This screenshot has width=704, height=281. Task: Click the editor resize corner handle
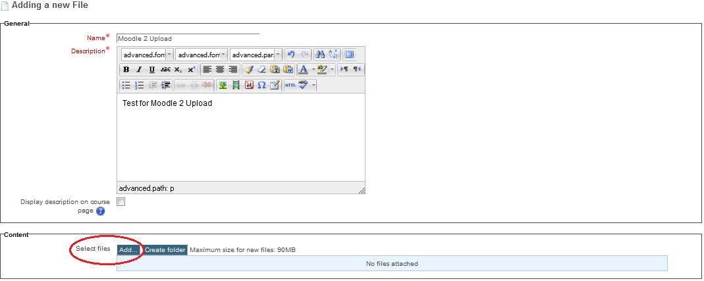[x=362, y=190]
